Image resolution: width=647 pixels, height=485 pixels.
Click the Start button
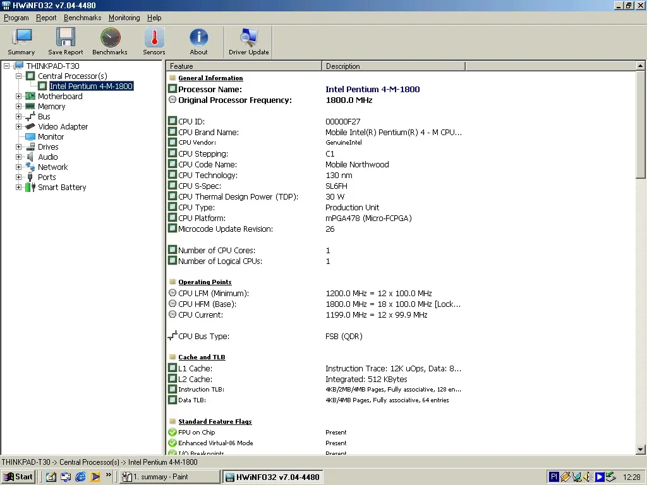tap(18, 477)
